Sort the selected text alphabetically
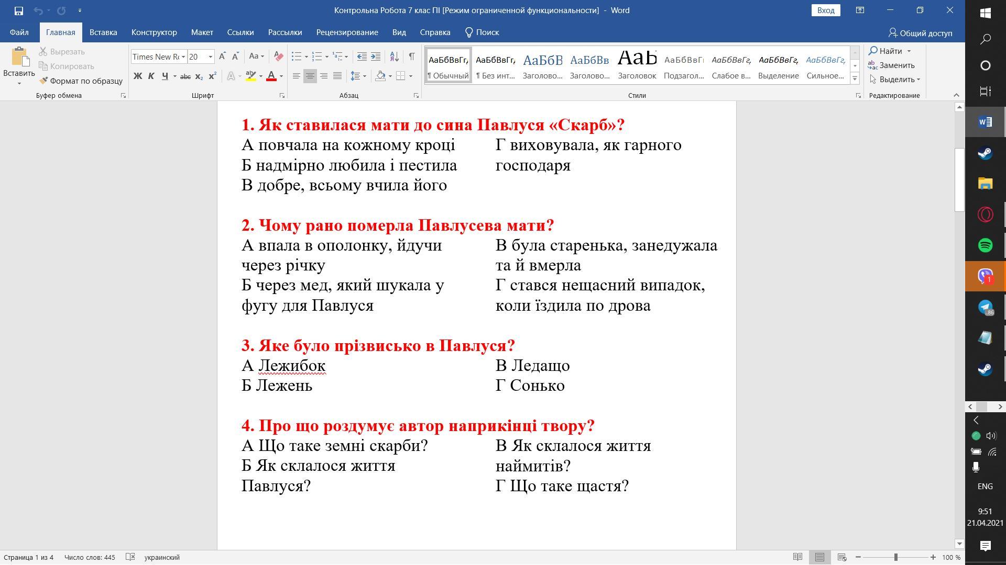This screenshot has width=1006, height=565. (x=395, y=56)
